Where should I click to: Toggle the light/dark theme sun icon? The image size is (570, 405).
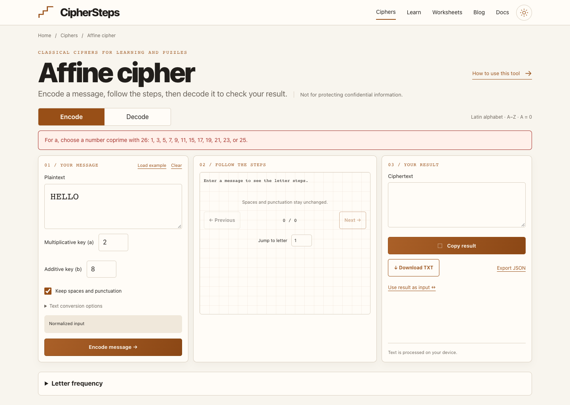524,13
